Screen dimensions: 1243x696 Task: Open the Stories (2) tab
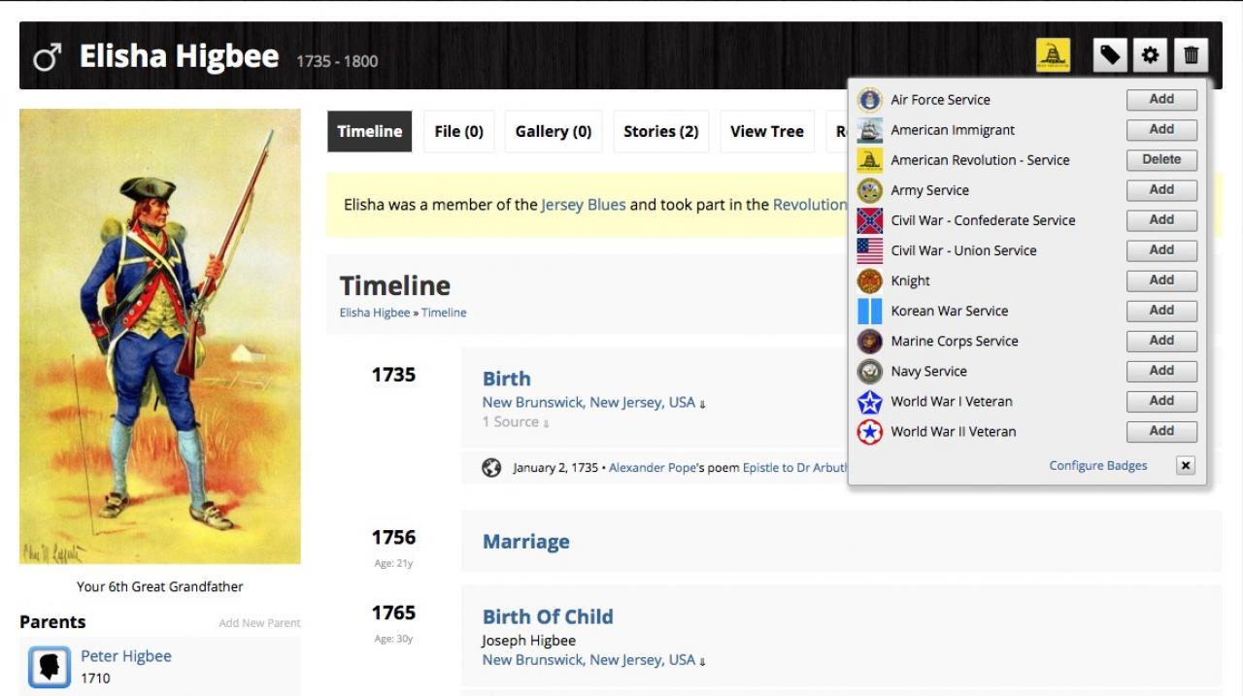(x=661, y=131)
